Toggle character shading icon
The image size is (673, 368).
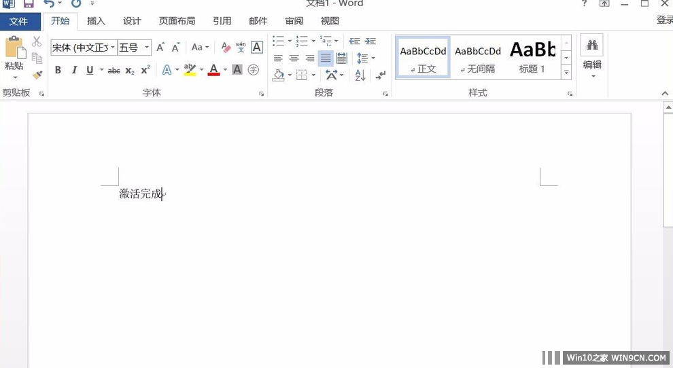237,69
